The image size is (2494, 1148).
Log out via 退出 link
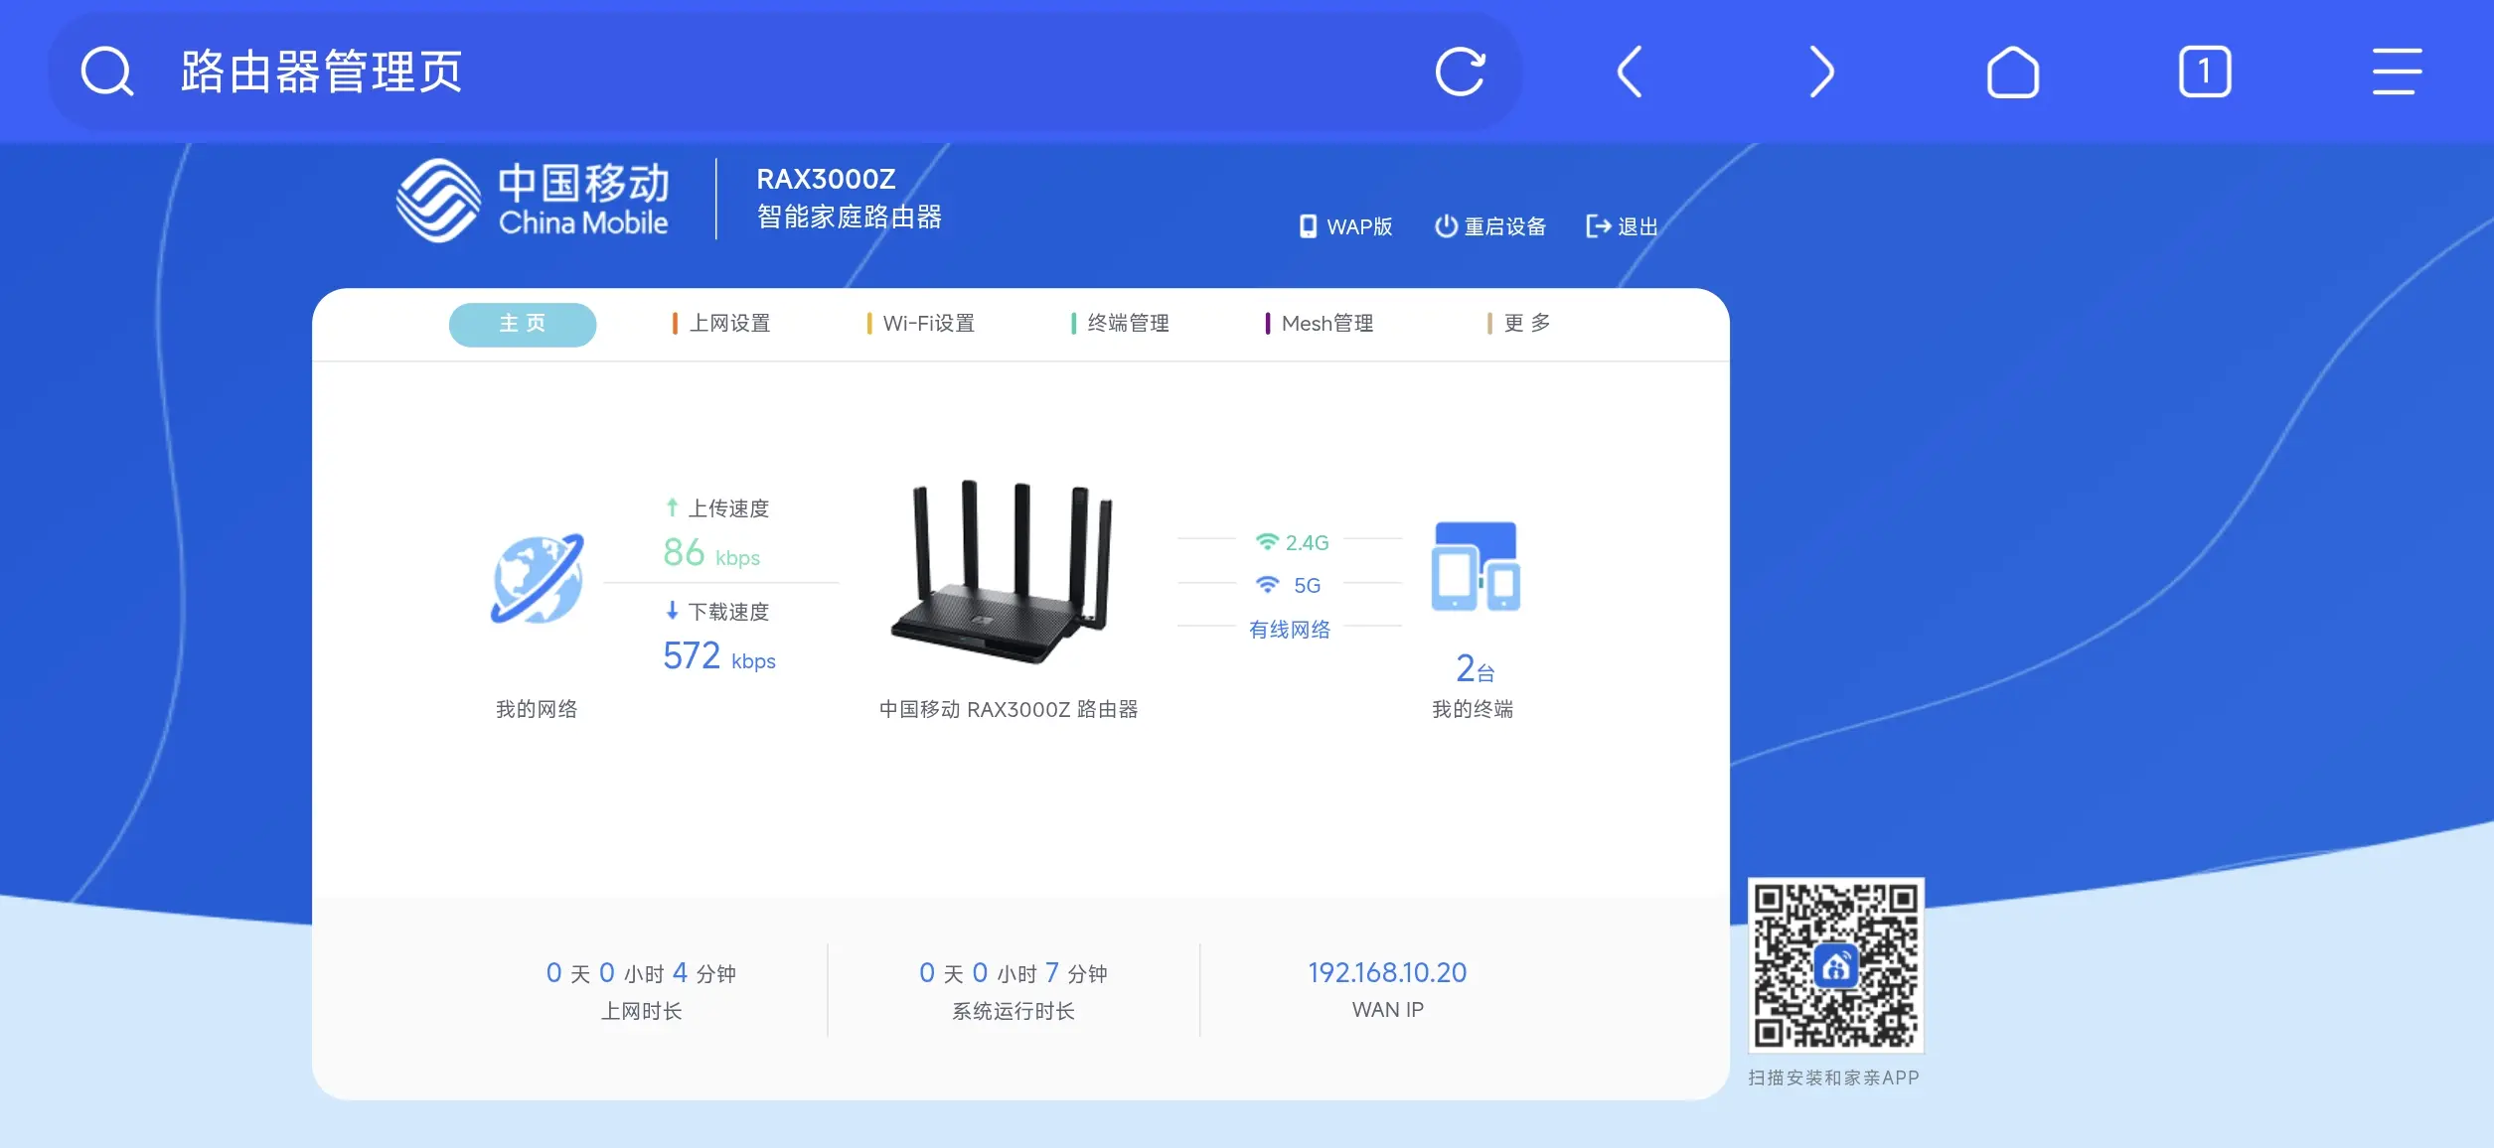click(1623, 226)
